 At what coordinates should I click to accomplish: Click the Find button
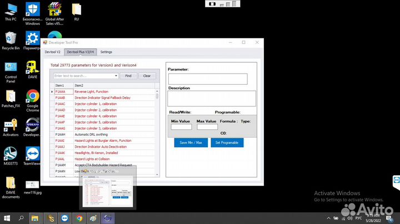pyautogui.click(x=128, y=76)
